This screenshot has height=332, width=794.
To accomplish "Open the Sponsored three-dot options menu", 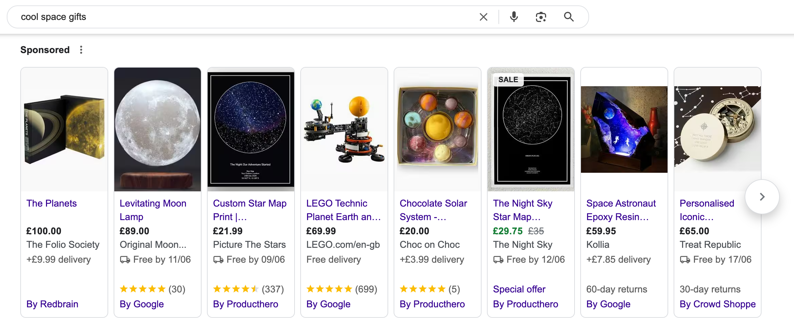I will tap(81, 50).
